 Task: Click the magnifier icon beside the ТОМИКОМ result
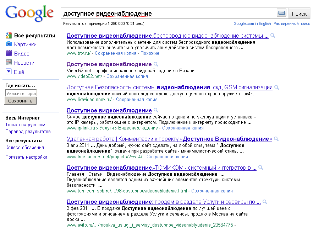click(260, 167)
